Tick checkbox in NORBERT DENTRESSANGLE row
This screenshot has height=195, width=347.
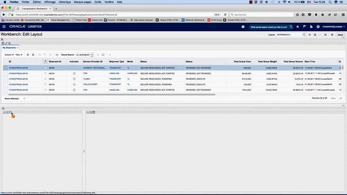coord(45,68)
